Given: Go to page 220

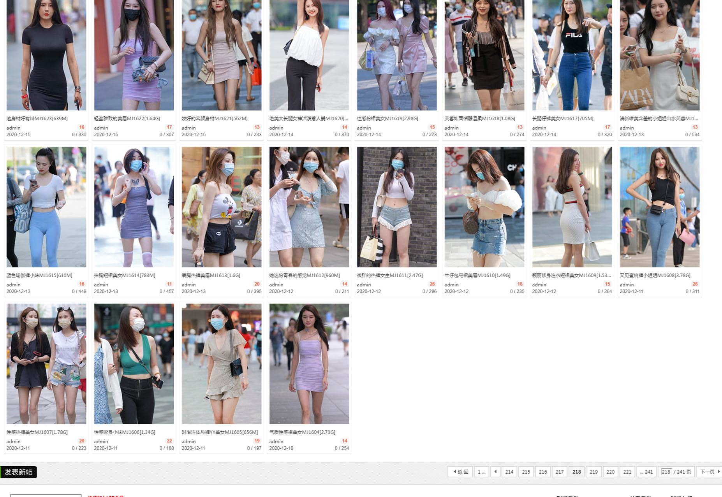Looking at the screenshot, I should click(610, 472).
